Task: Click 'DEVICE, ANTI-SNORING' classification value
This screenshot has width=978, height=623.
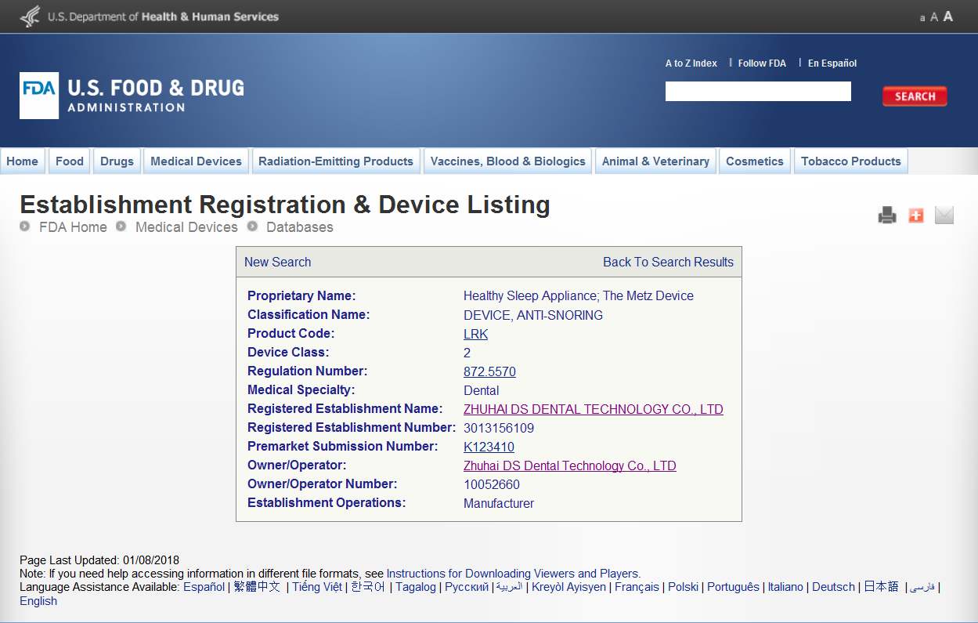Action: 533,316
